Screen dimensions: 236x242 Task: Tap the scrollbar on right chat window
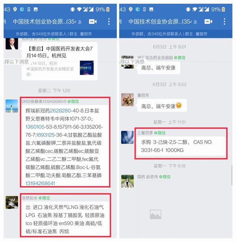click(x=232, y=175)
